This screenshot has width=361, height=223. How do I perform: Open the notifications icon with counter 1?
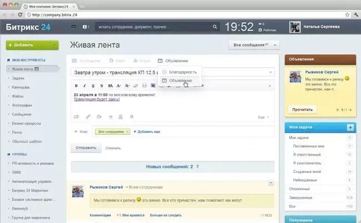pyautogui.click(x=86, y=27)
